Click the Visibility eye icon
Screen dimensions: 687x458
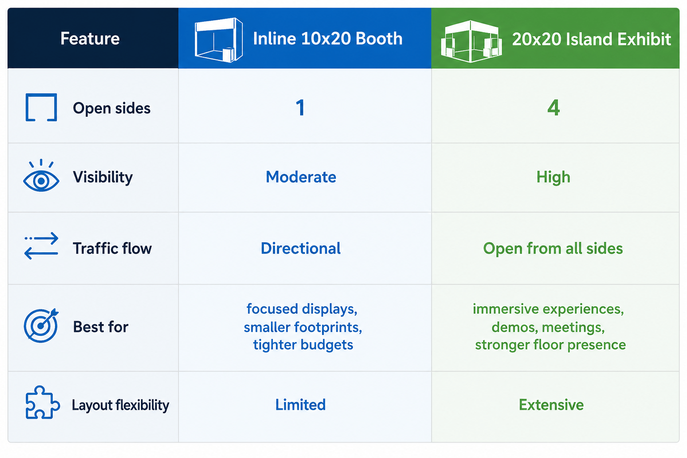click(x=41, y=176)
